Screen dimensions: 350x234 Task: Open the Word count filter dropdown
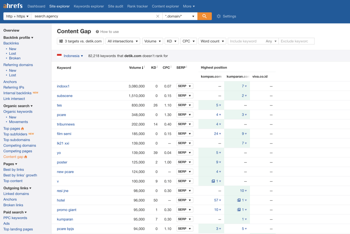(x=212, y=41)
